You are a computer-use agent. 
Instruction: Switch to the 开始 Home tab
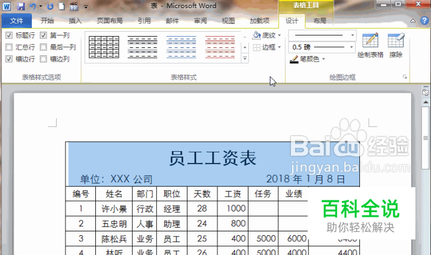pyautogui.click(x=47, y=21)
